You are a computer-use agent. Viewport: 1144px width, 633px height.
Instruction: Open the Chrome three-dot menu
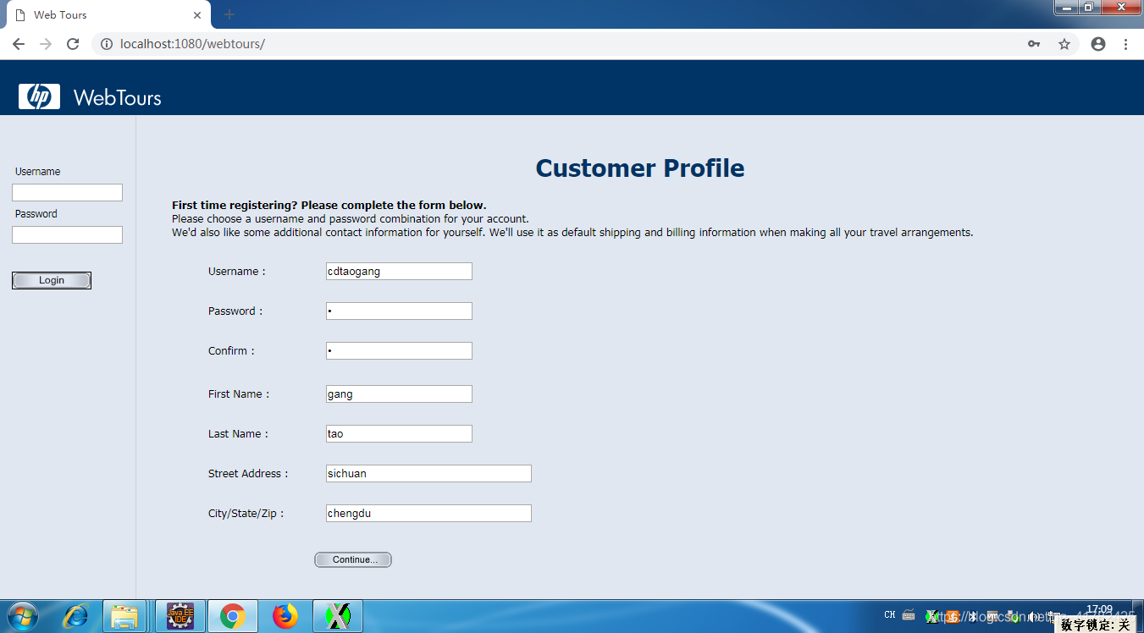click(1125, 44)
